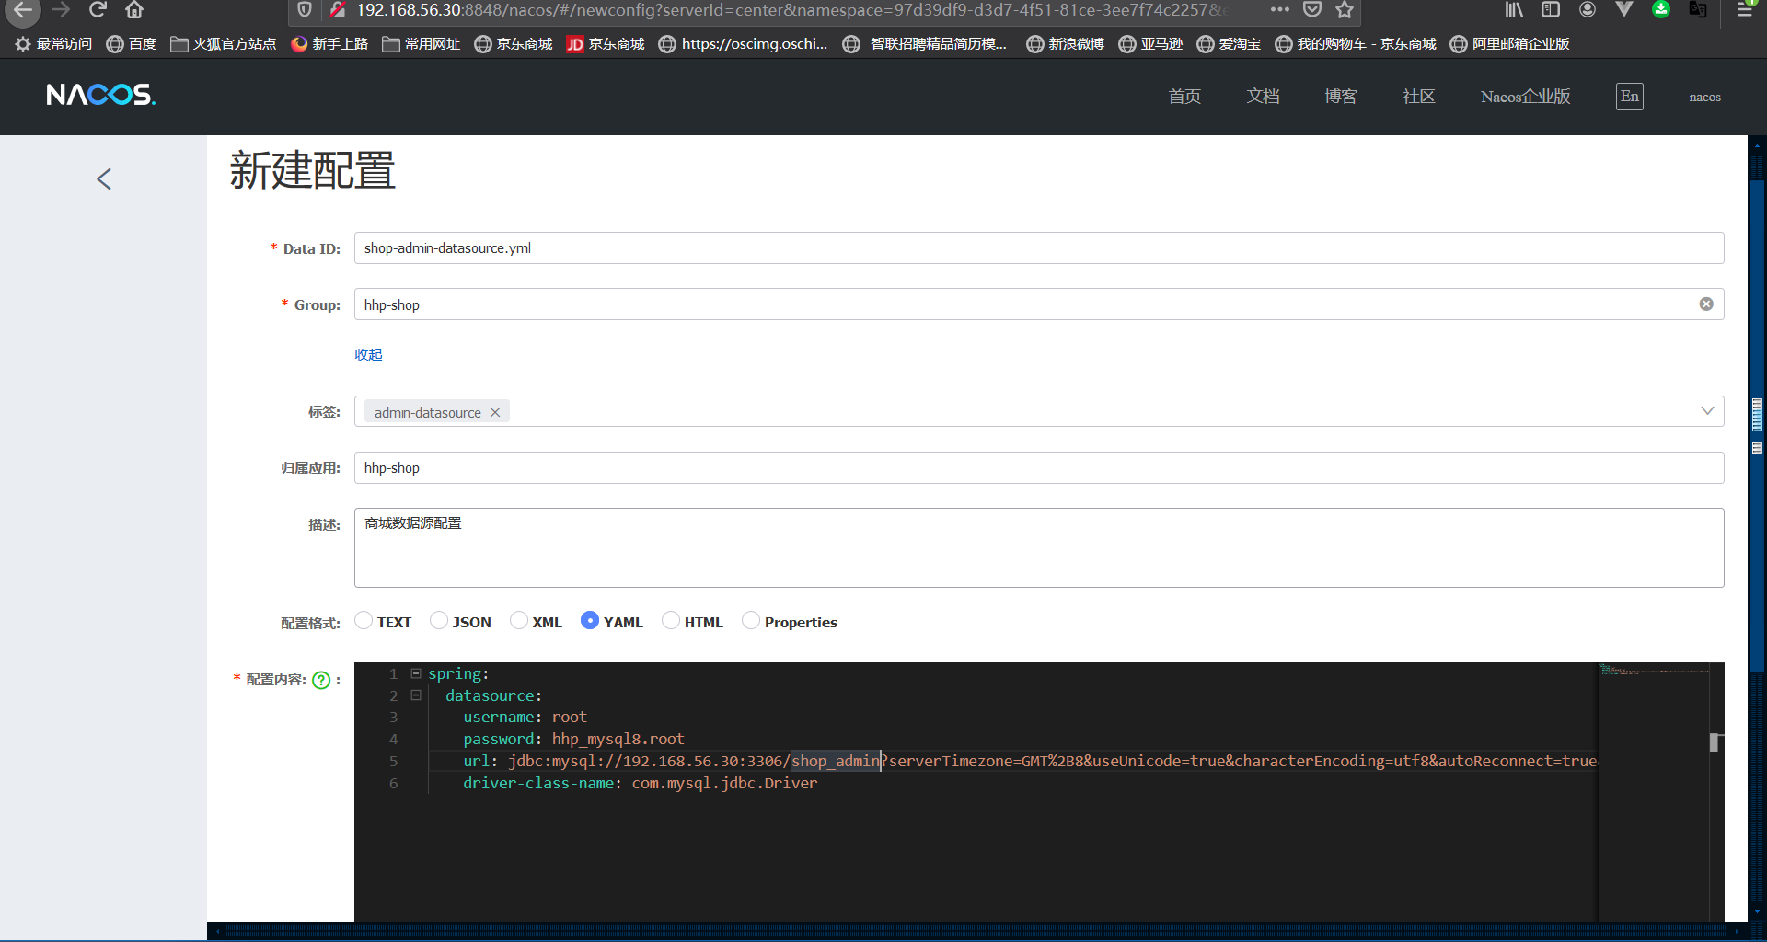The height and width of the screenshot is (942, 1767).
Task: Select the JSON configuration format
Action: (439, 620)
